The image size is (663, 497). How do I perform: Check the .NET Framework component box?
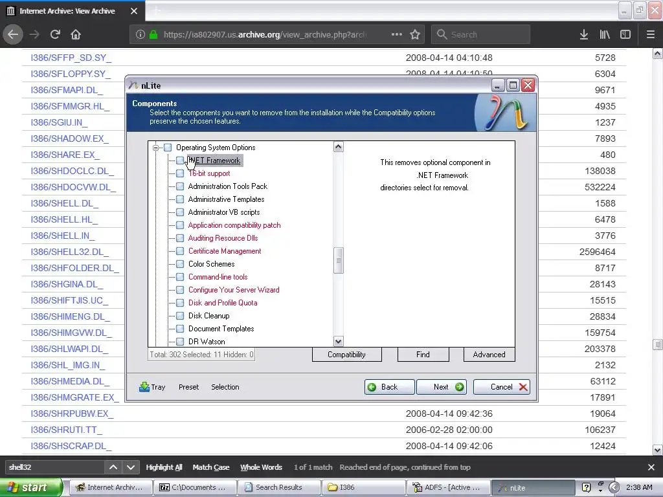180,160
